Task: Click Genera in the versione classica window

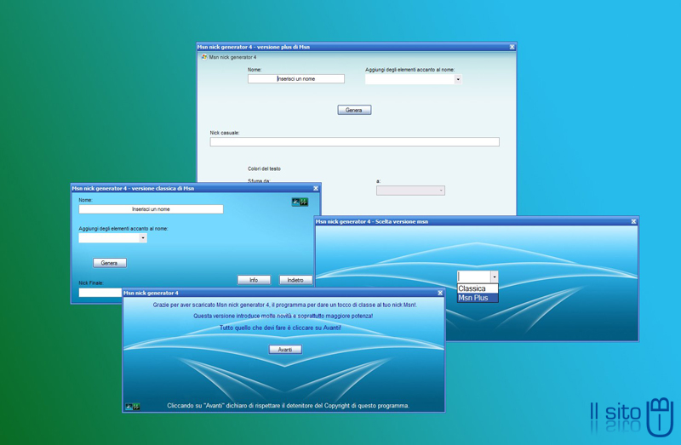Action: coord(110,263)
